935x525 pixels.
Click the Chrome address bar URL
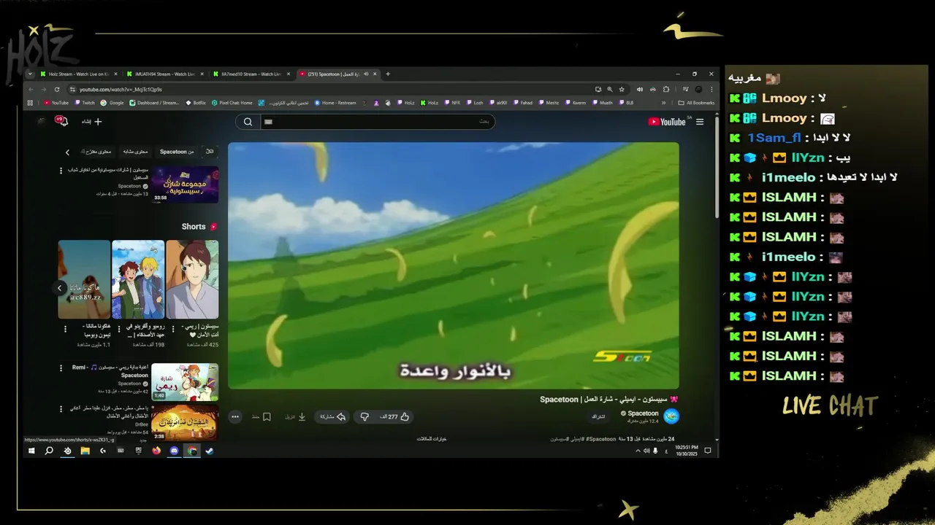121,89
